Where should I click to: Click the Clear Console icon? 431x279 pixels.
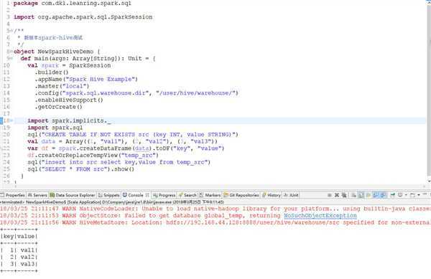[x=353, y=195]
